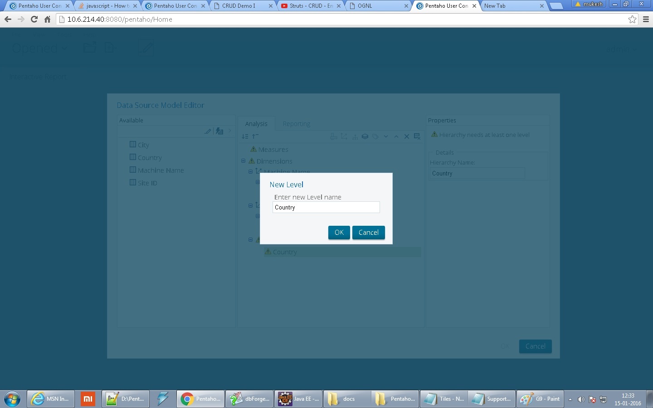The height and width of the screenshot is (408, 653).
Task: Open G9 - Paint from the taskbar
Action: click(x=540, y=399)
